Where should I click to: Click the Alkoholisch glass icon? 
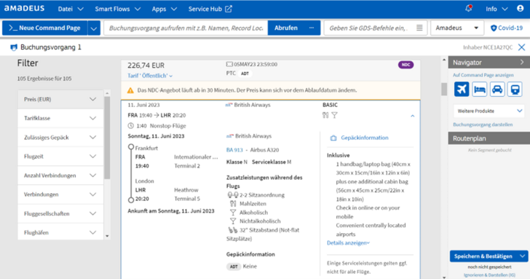[233, 213]
